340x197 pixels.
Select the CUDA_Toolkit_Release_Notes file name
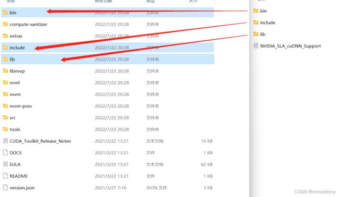pyautogui.click(x=40, y=141)
